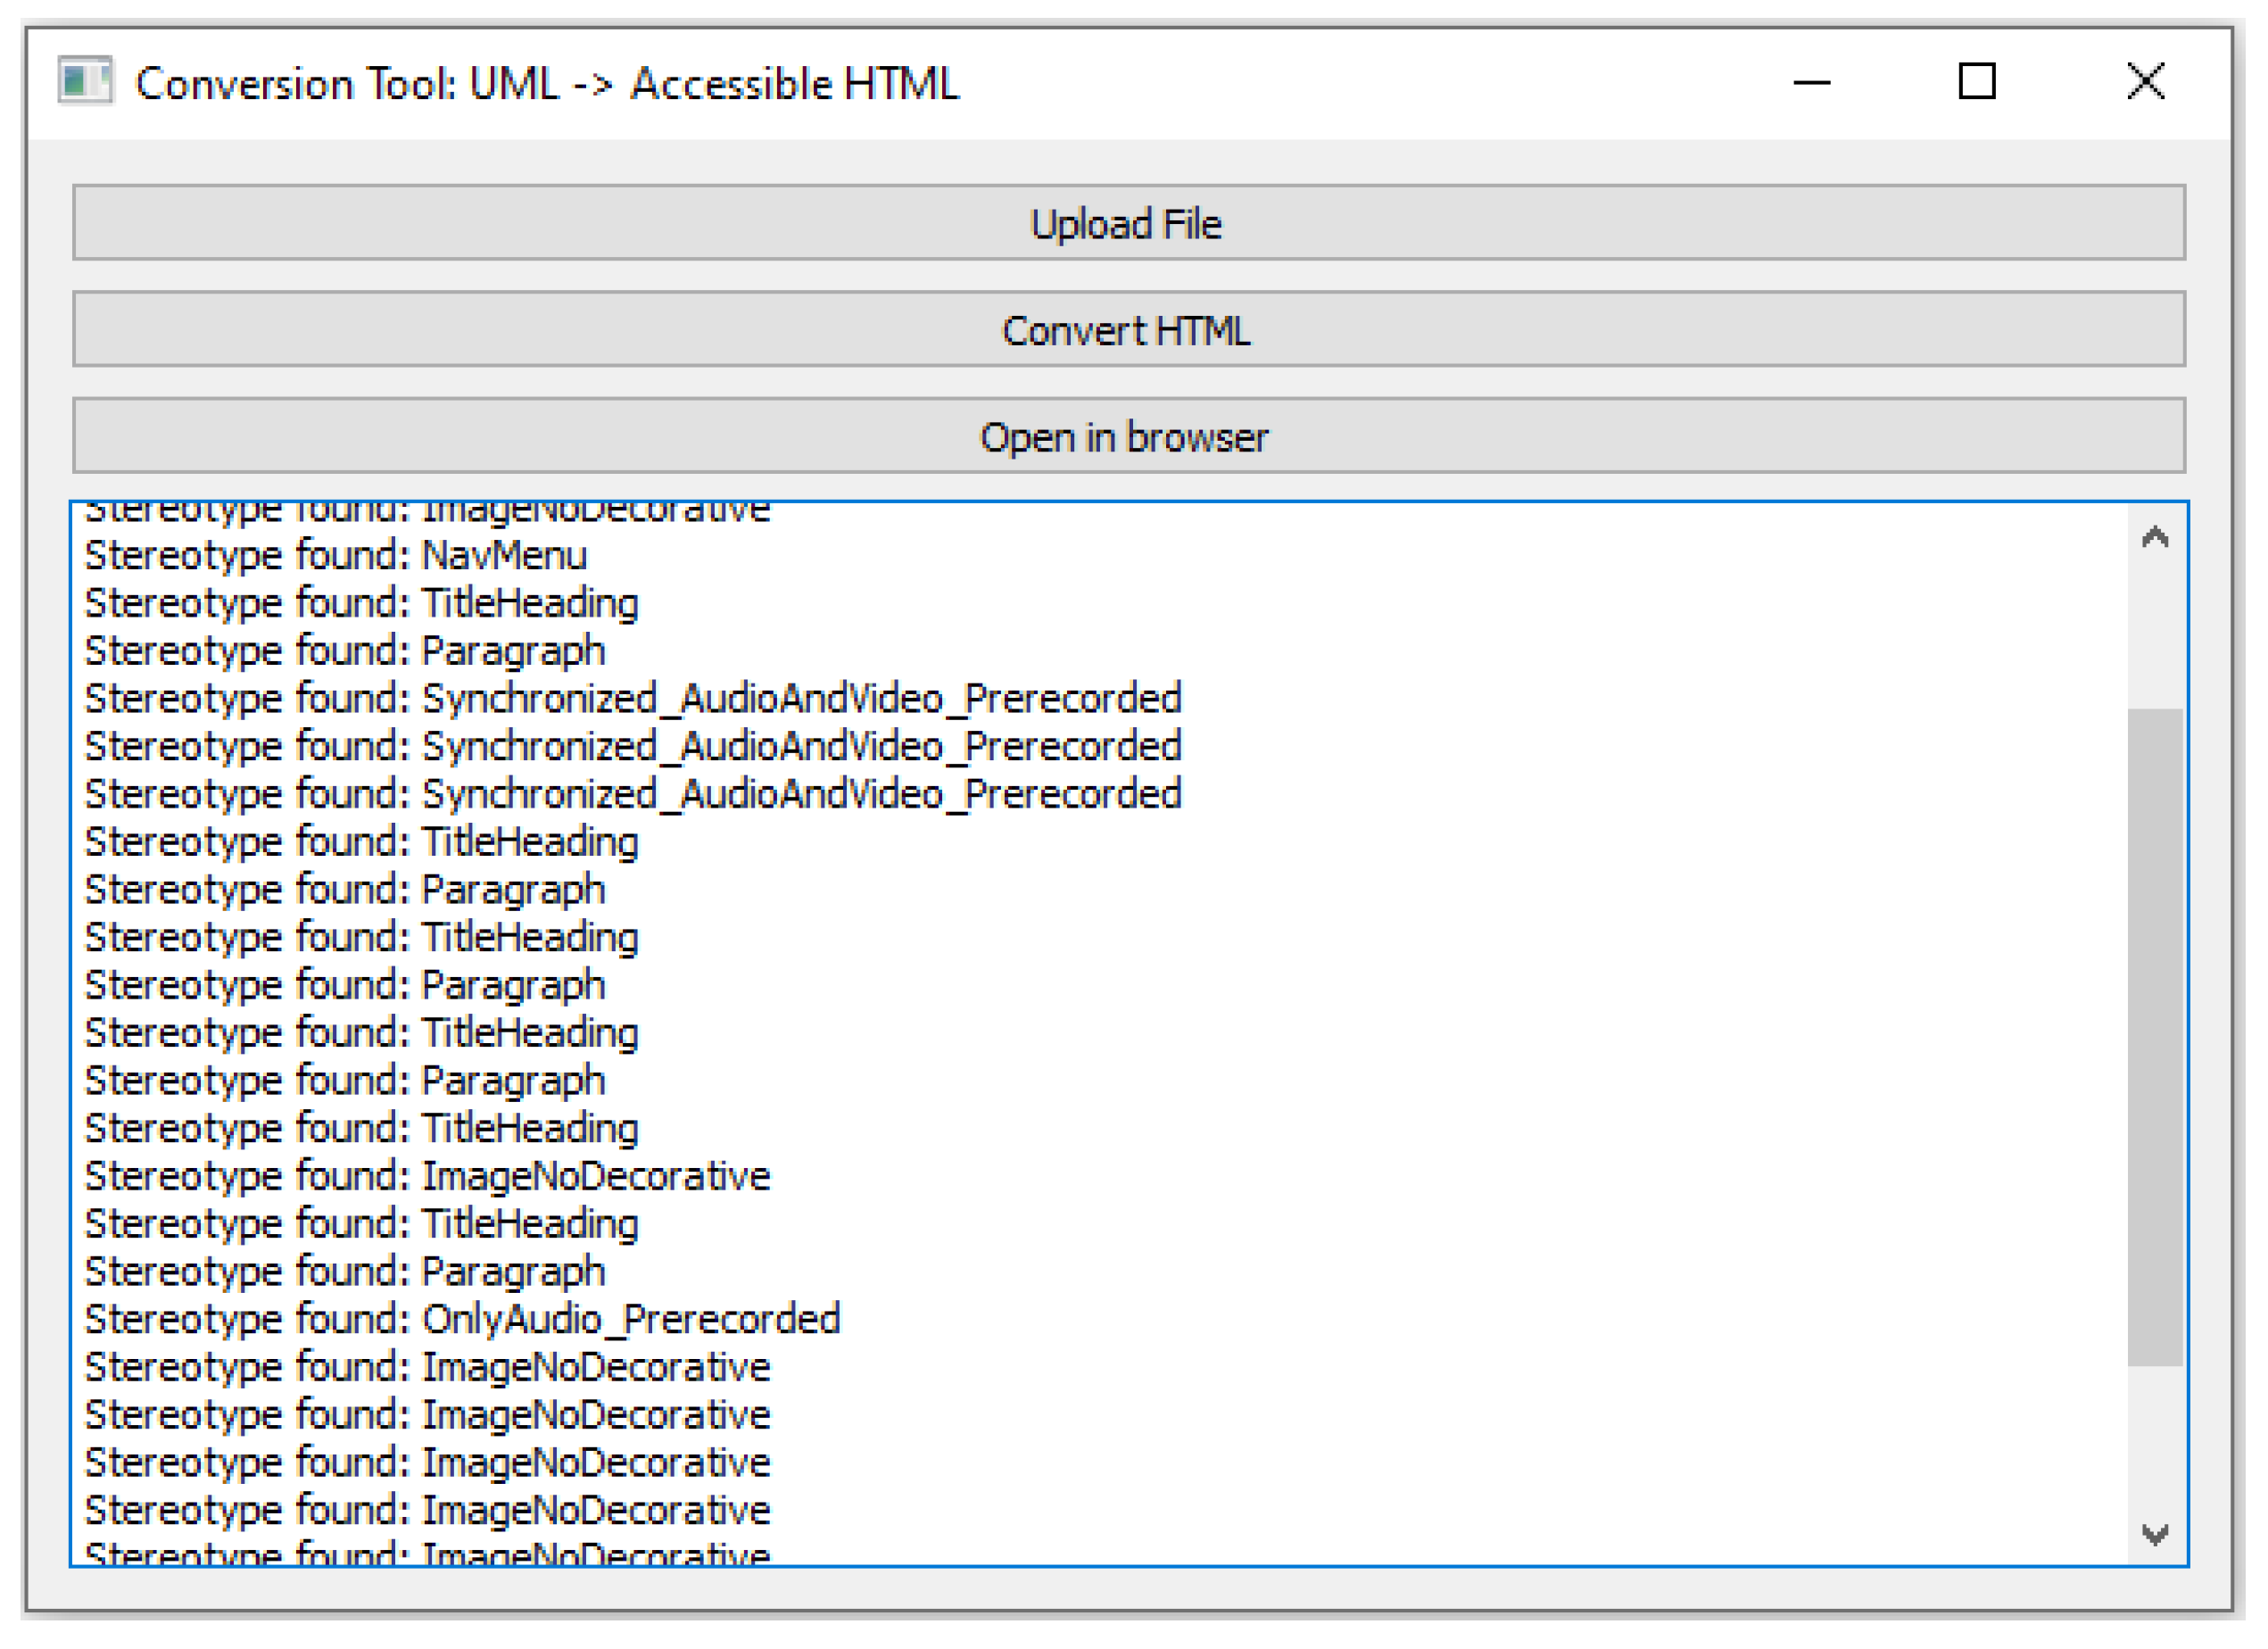Click the first Synchronized_AudioAndVideo_Prerecorded line
The height and width of the screenshot is (1649, 2268).
coord(632,698)
